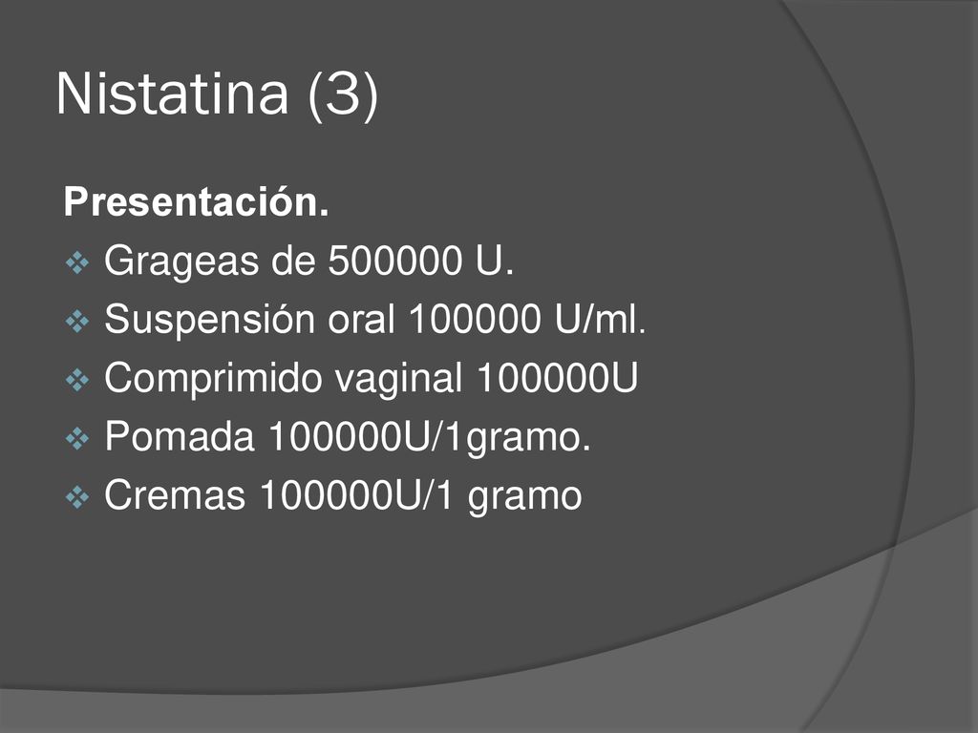The height and width of the screenshot is (733, 978).
Task: Click the word Suspensión
Action: 209,320
